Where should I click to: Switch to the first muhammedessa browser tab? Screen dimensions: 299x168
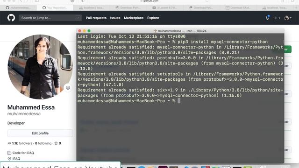click(18, 7)
